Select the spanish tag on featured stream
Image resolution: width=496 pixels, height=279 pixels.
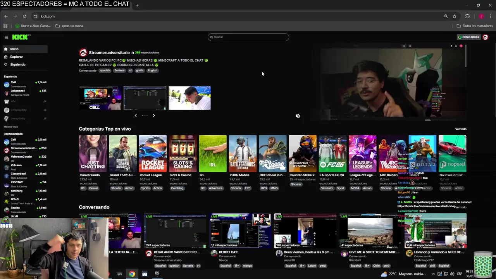(105, 71)
